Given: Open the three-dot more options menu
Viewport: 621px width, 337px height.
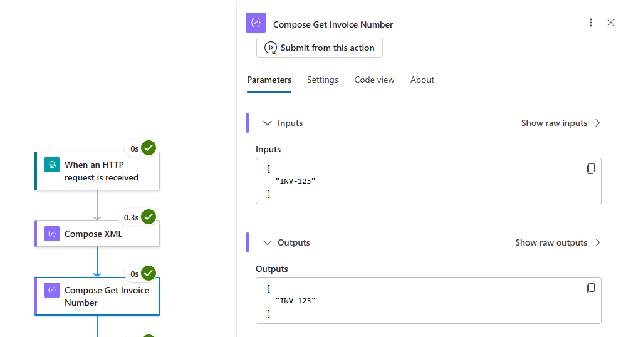Looking at the screenshot, I should pos(590,23).
